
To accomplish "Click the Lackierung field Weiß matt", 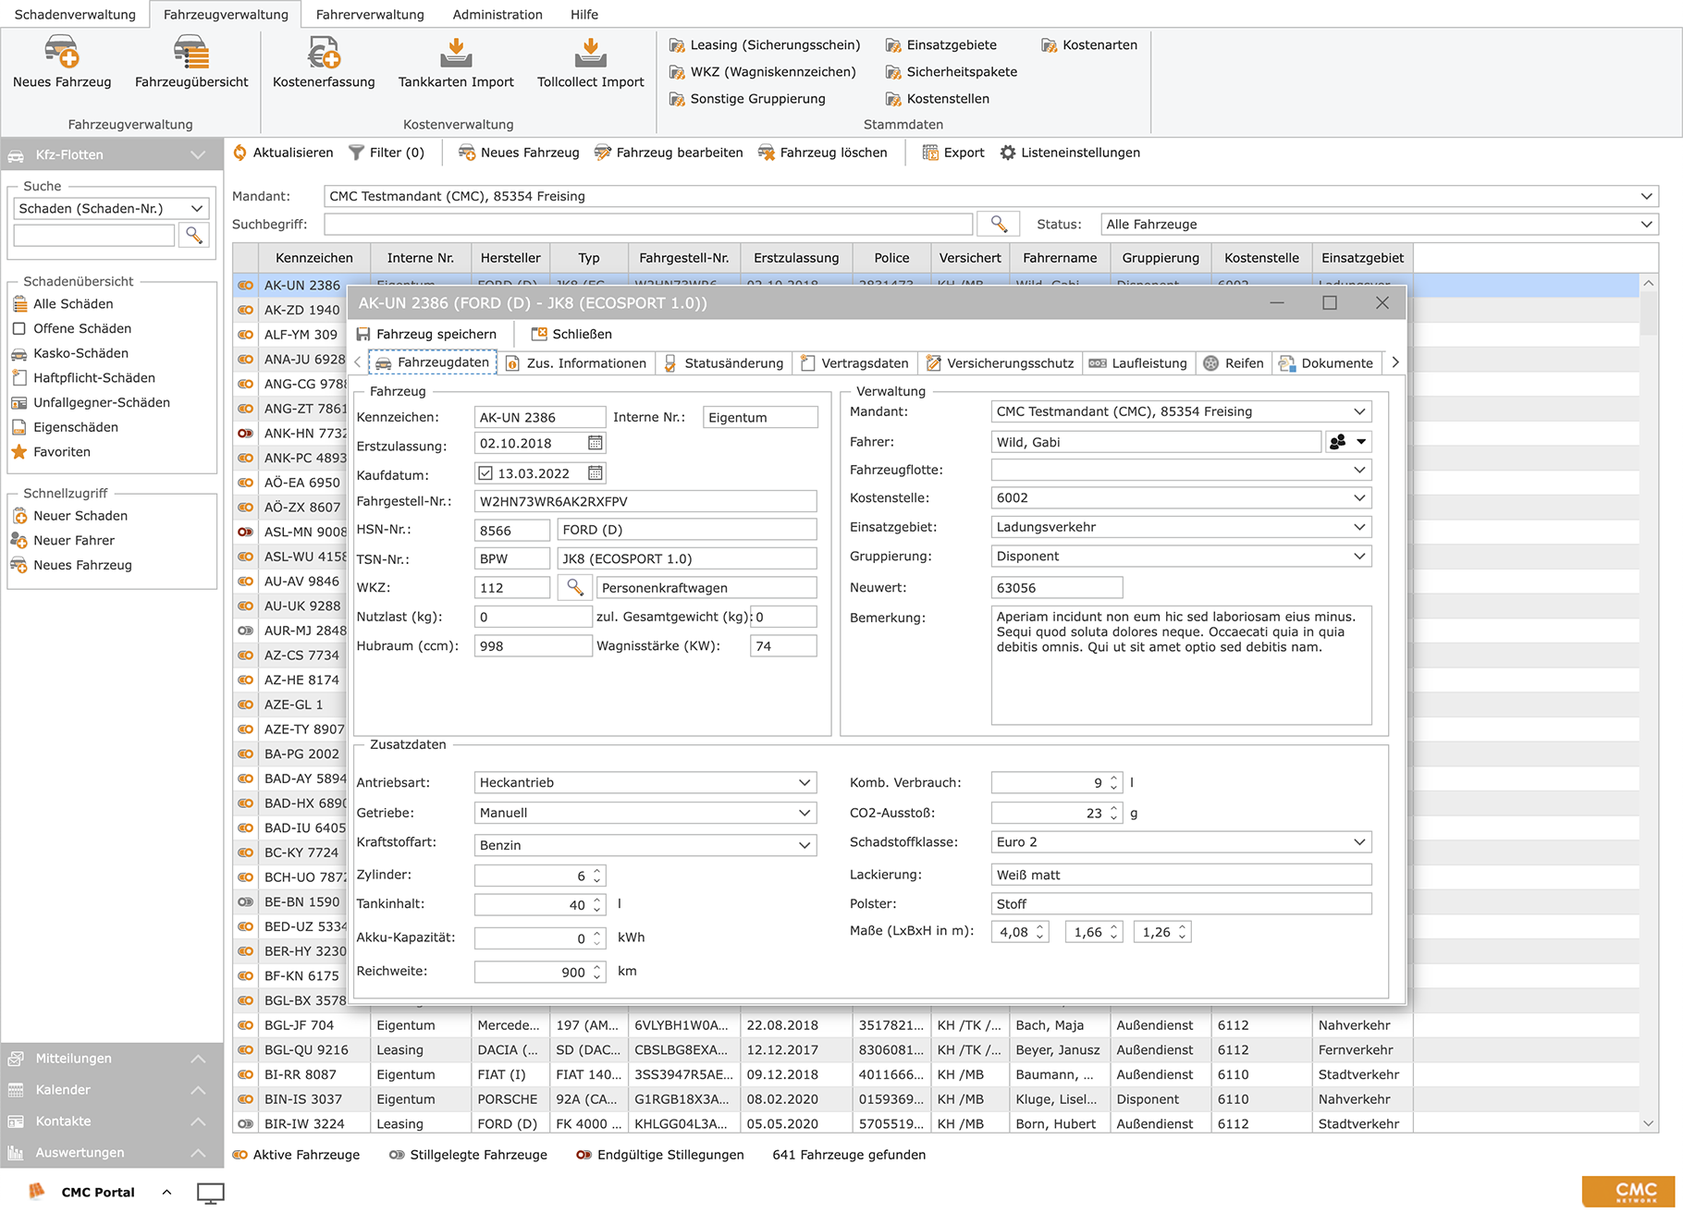I will click(x=1181, y=875).
